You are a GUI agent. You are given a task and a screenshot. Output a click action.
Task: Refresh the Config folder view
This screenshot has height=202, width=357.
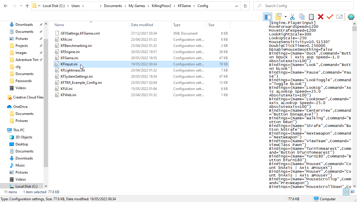(245, 6)
